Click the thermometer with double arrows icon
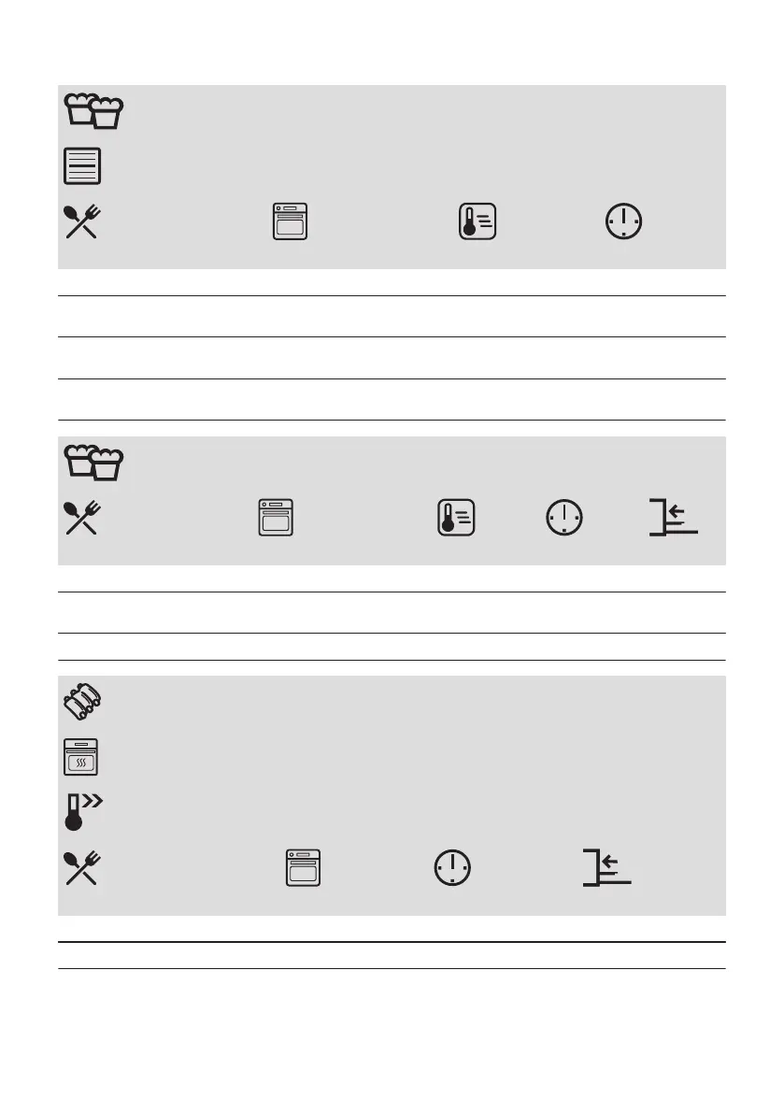The image size is (784, 1113). [83, 812]
